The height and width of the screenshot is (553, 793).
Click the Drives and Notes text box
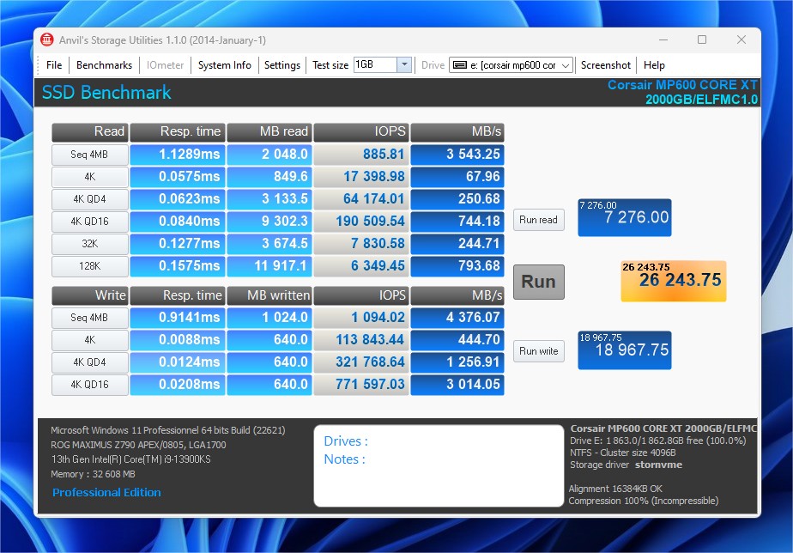[x=439, y=465]
